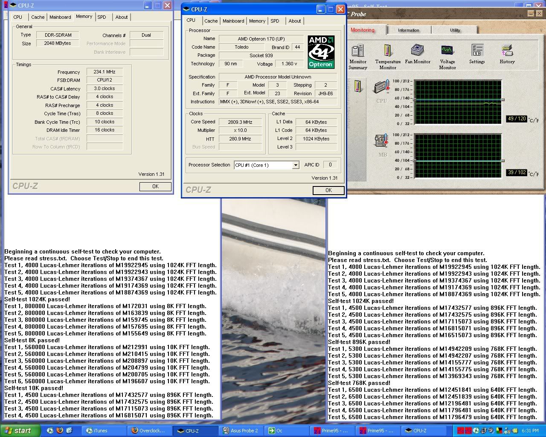Click the Multiplier value x 10.0
Screen dimensions: 546x437
pyautogui.click(x=240, y=130)
